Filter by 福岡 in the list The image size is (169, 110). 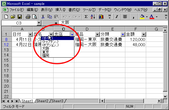coord(58,55)
